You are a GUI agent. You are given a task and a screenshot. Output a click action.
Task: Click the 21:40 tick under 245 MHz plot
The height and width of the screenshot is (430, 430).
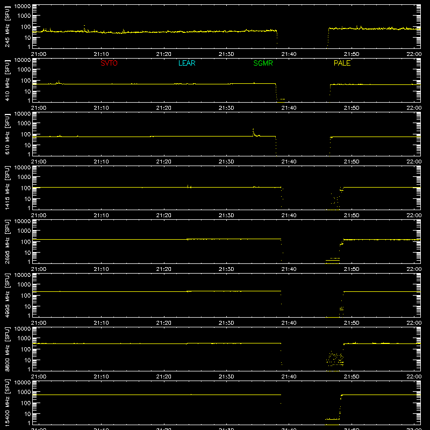(289, 54)
